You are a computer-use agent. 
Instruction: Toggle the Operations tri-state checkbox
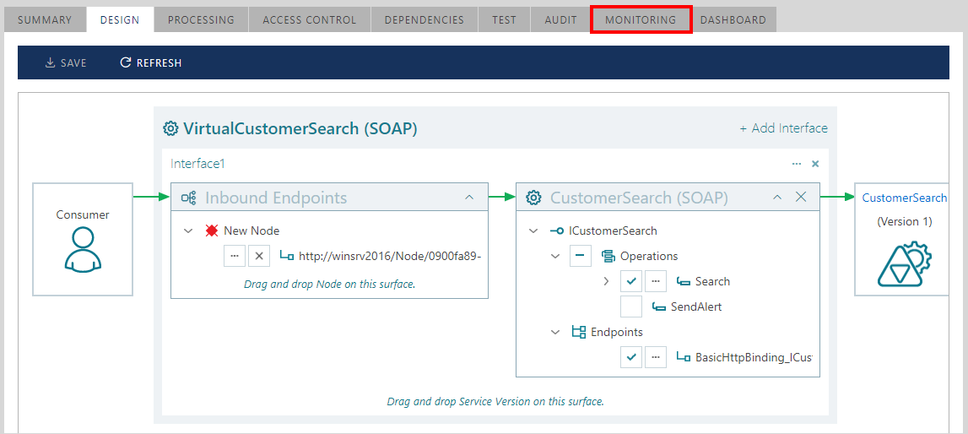point(581,256)
